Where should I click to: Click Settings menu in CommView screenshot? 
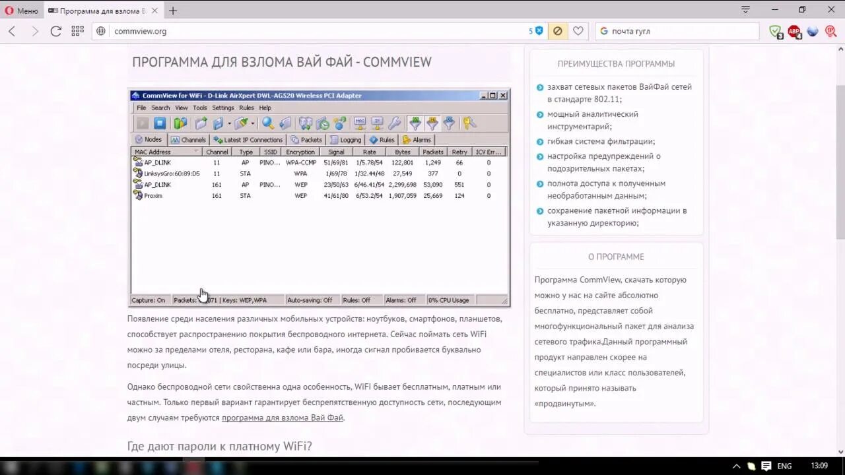pos(223,108)
